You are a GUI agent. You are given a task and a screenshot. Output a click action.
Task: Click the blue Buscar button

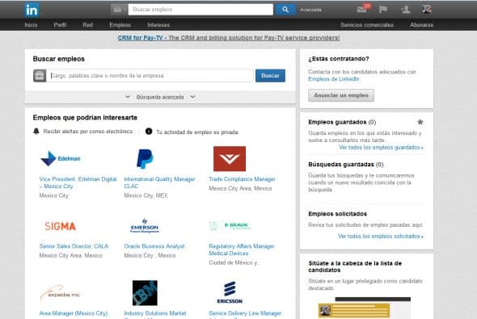[270, 76]
